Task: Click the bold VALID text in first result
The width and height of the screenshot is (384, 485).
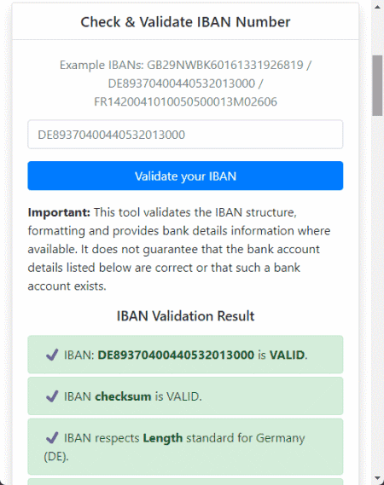Action: (x=287, y=355)
